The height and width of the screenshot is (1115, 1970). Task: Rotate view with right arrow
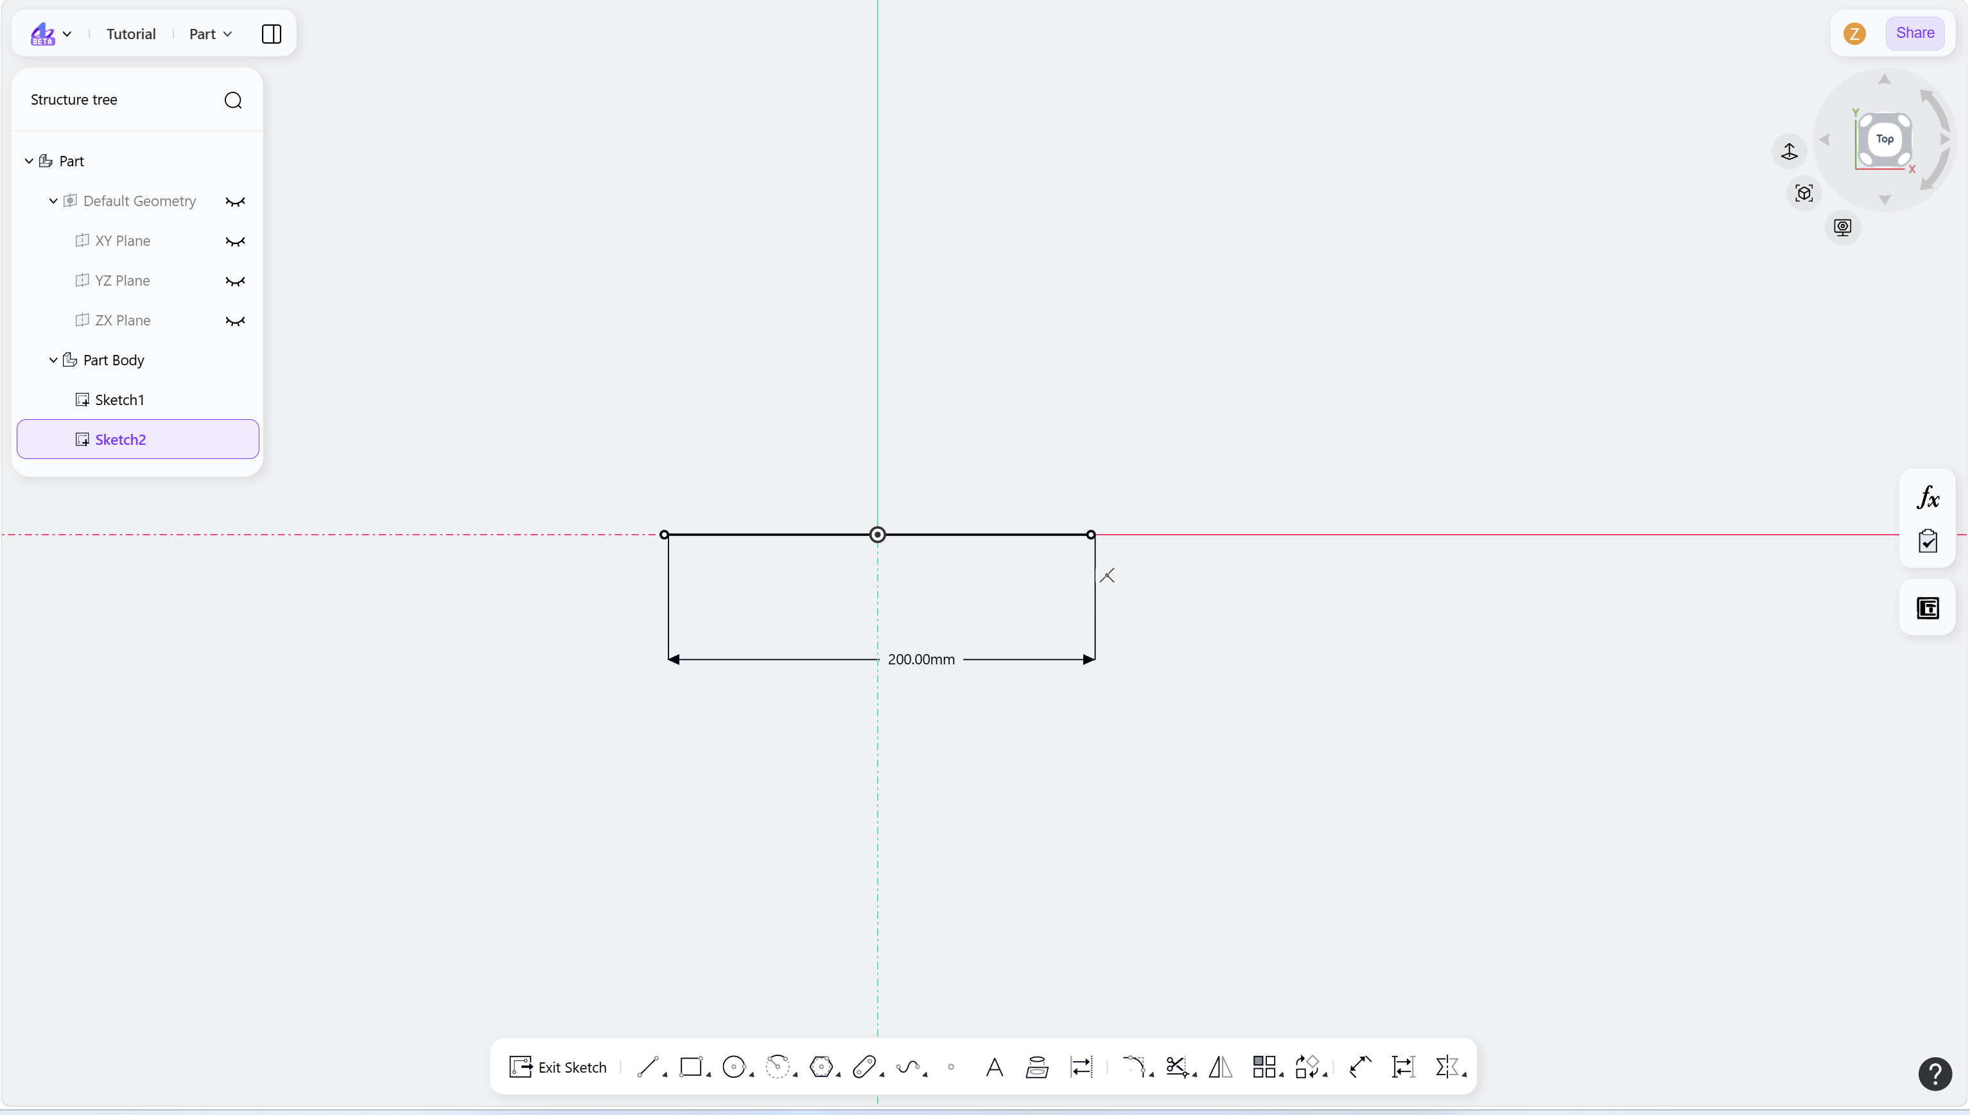(1944, 139)
